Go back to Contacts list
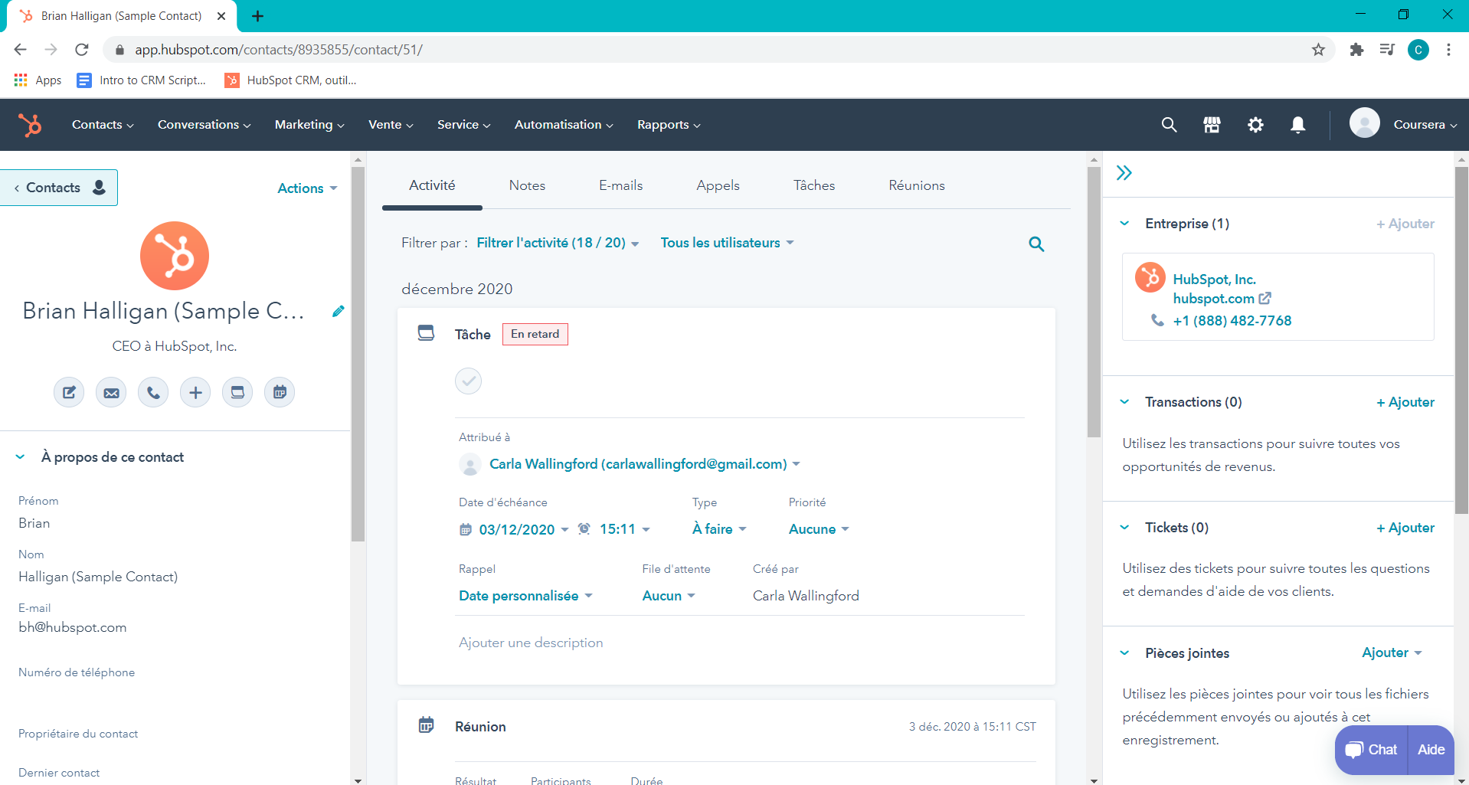Image resolution: width=1469 pixels, height=785 pixels. tap(58, 188)
